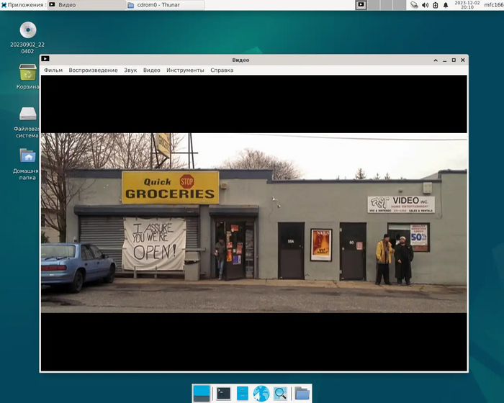Click the battery power manager tray icon
Viewport: 504px width, 403px height.
click(435, 5)
